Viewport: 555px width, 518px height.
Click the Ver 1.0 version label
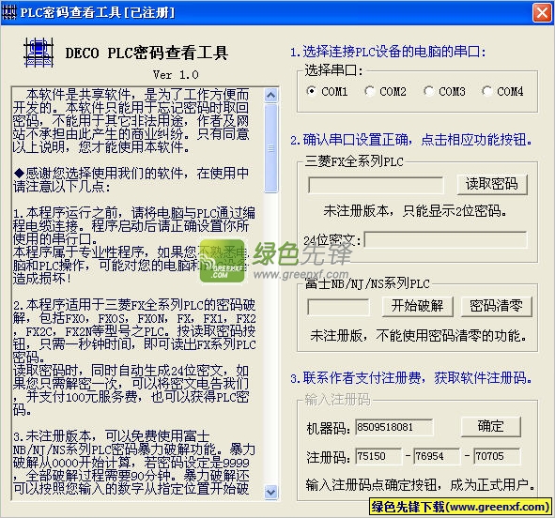pos(176,75)
